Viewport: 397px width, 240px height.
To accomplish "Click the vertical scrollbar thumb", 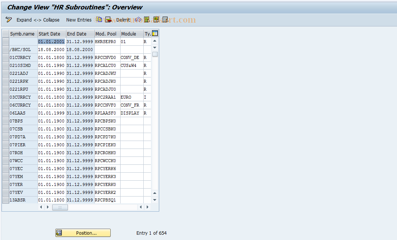I will coord(155,54).
